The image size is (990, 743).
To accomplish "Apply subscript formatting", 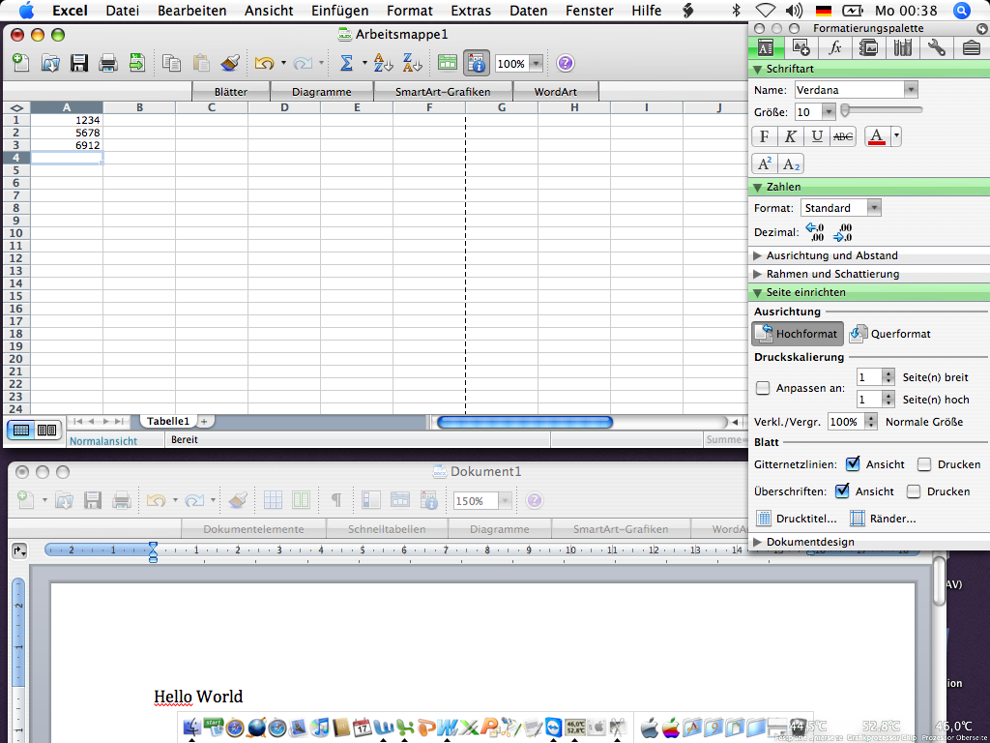I will coord(791,164).
